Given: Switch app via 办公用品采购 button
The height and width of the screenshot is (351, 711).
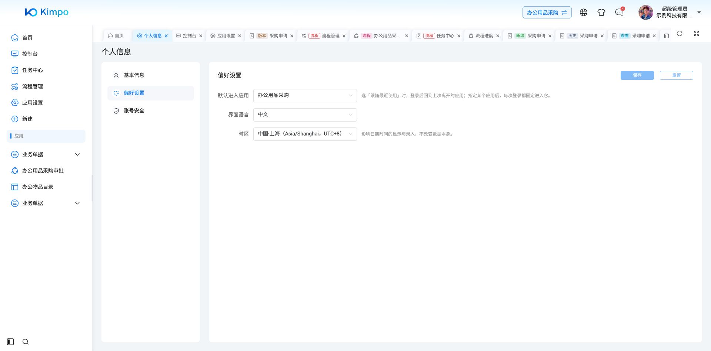Looking at the screenshot, I should (x=547, y=13).
